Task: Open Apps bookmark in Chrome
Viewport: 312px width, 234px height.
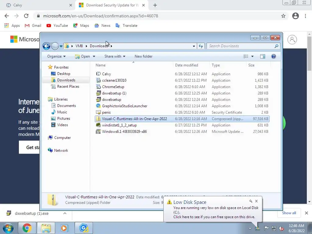Action: pos(12,26)
